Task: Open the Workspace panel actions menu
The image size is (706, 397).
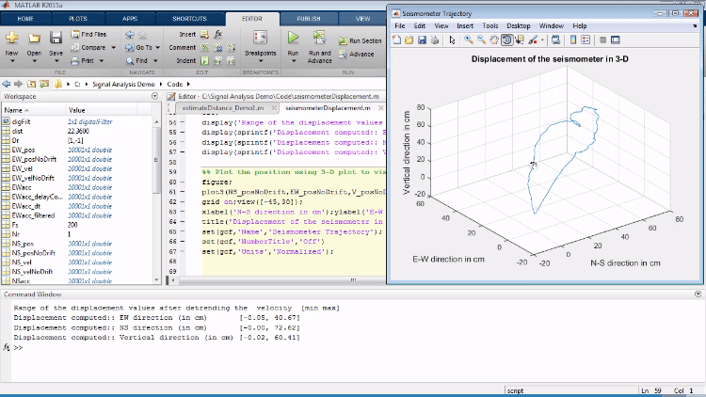Action: [x=153, y=97]
